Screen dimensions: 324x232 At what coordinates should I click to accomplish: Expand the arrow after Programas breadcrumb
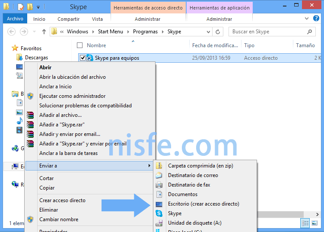163,32
